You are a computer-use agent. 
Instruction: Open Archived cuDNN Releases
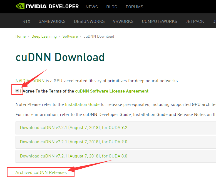(x=41, y=172)
